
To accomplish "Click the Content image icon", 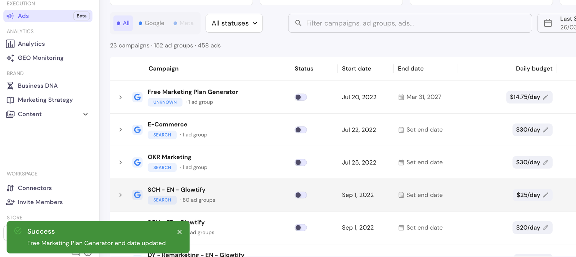I will tap(10, 114).
